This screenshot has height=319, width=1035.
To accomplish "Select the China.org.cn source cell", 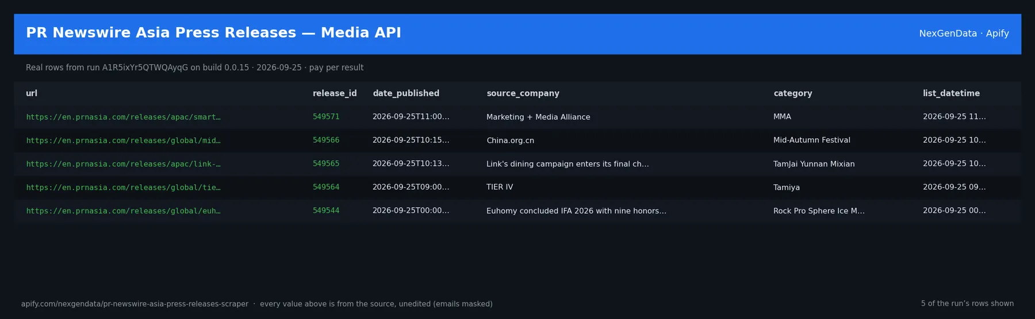I will (x=510, y=141).
